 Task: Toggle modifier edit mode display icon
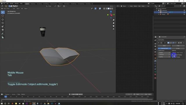click(173, 43)
